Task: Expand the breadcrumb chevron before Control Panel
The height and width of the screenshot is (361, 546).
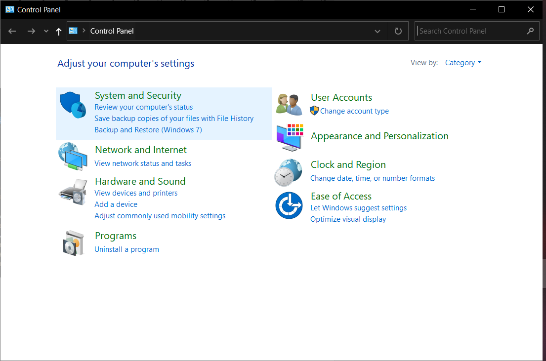Action: (x=84, y=31)
